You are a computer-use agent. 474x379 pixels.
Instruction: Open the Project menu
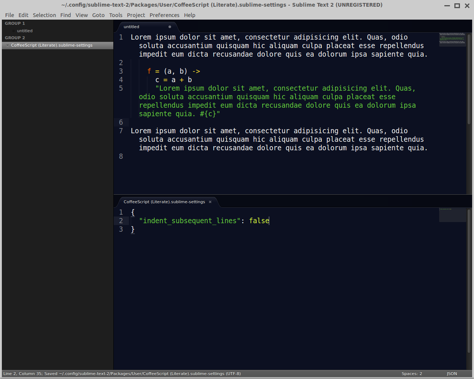pyautogui.click(x=136, y=15)
